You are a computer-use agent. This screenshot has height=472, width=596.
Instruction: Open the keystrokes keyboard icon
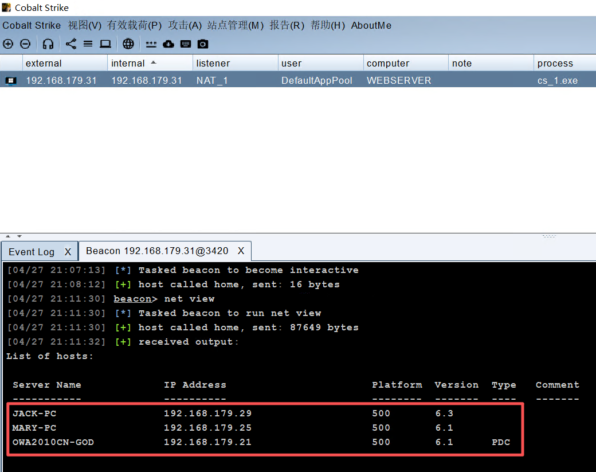tap(186, 44)
